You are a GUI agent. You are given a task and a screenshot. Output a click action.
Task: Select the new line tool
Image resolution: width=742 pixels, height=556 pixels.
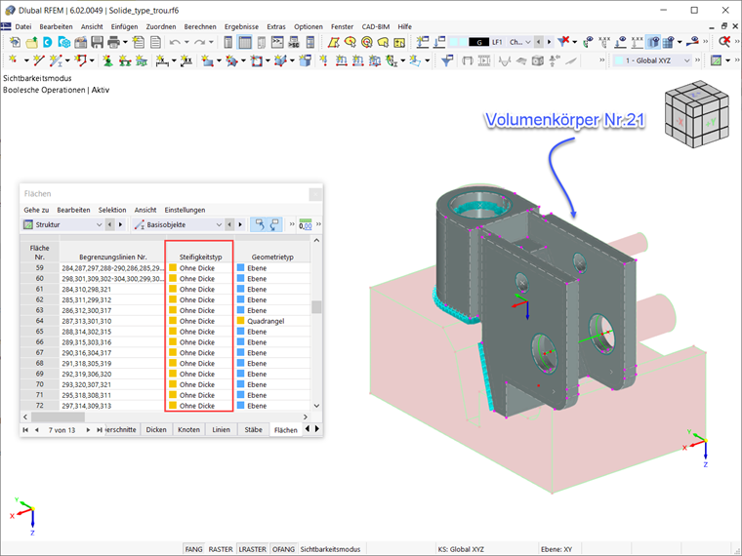click(x=38, y=60)
